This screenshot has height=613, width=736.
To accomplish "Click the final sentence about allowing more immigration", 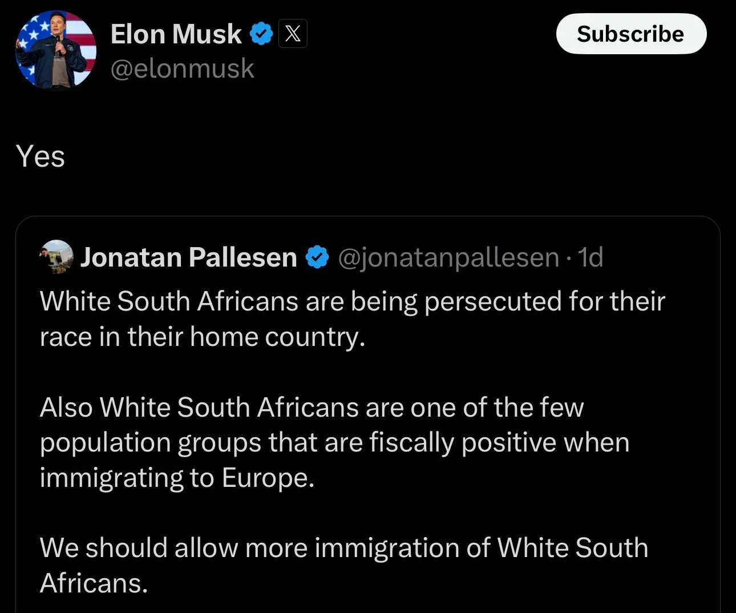I will pos(343,547).
